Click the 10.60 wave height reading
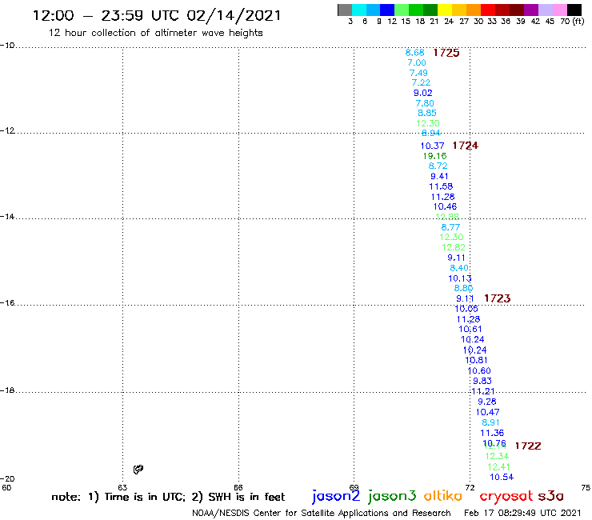 click(479, 371)
